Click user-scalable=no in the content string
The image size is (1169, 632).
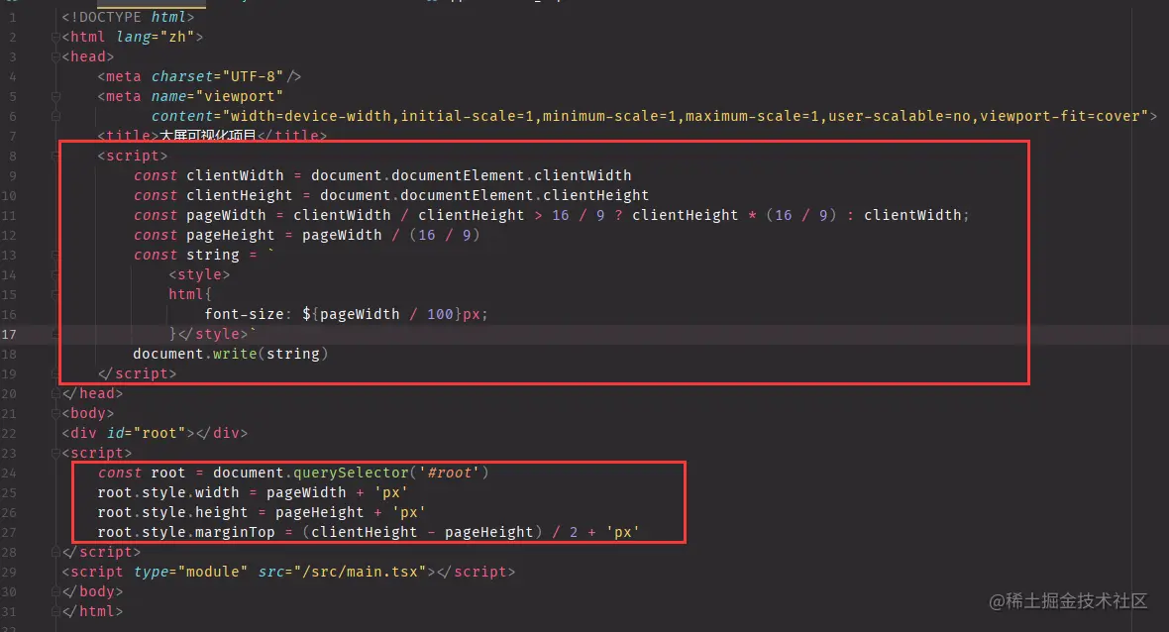[x=900, y=116]
